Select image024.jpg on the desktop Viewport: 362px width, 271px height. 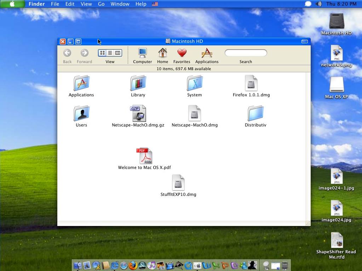[337, 211]
